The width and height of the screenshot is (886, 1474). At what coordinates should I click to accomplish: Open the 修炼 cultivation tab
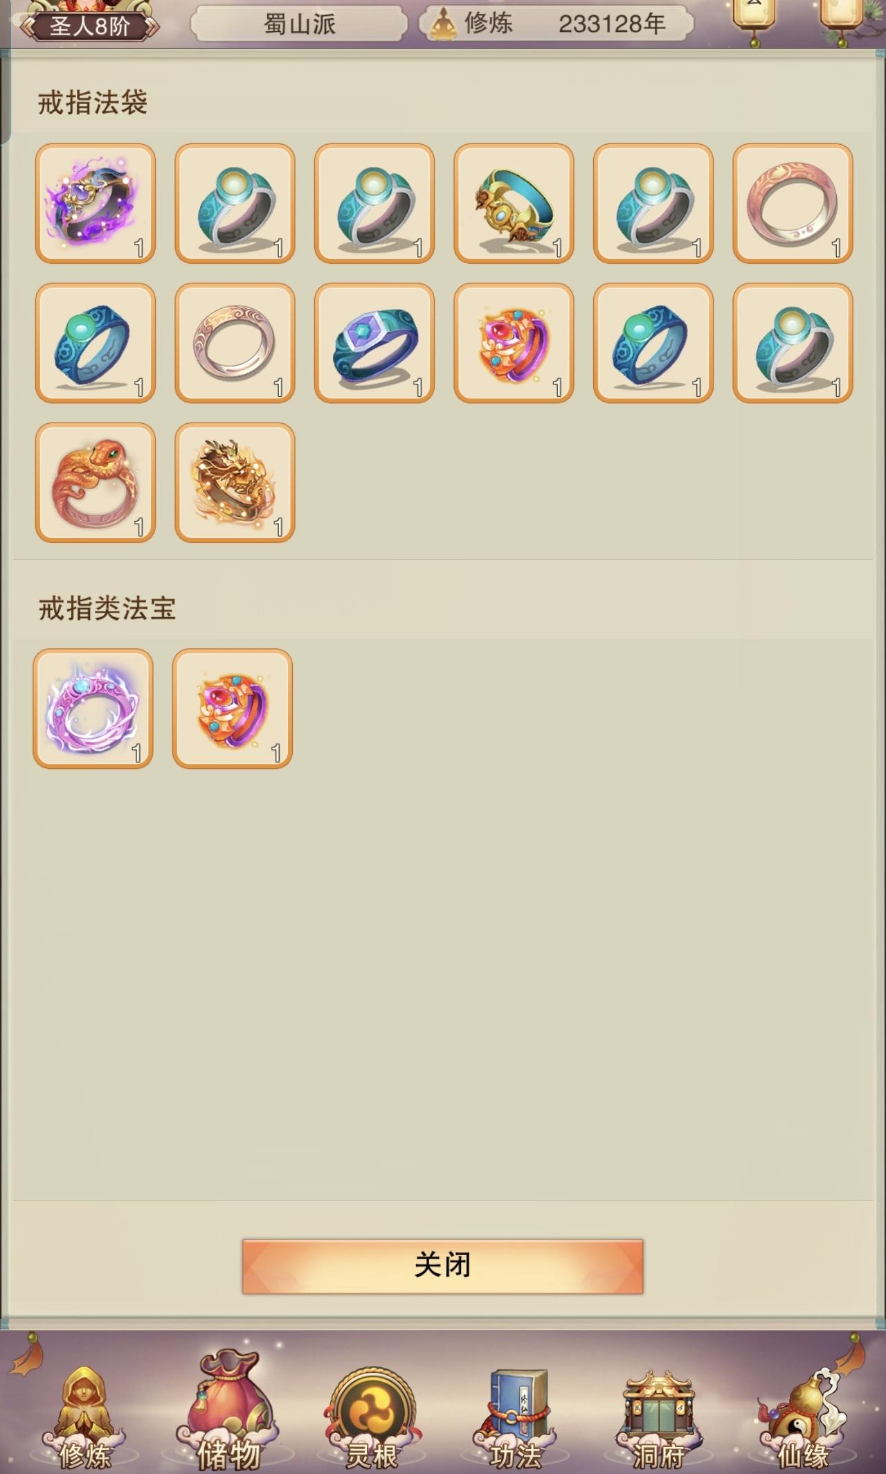(x=84, y=1416)
